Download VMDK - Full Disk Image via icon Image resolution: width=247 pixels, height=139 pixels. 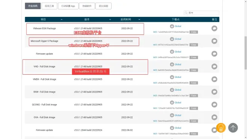[x=172, y=77]
